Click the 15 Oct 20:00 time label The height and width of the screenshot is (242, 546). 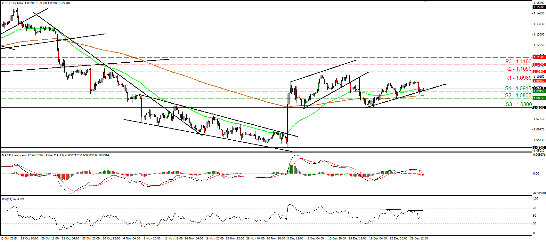click(x=29, y=238)
